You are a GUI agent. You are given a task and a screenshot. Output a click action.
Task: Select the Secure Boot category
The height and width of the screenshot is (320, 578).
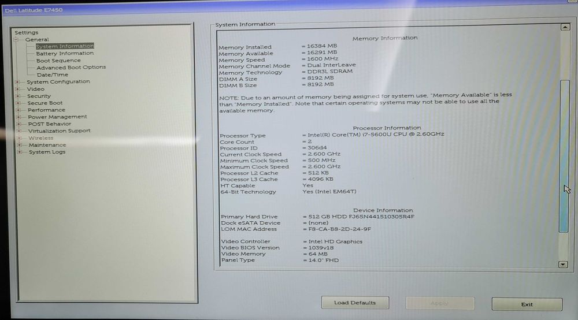(45, 103)
